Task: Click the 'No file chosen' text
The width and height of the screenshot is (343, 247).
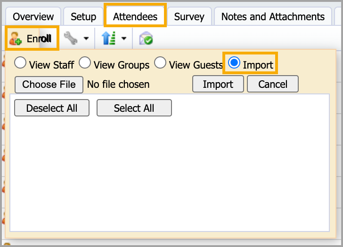Action: [118, 85]
